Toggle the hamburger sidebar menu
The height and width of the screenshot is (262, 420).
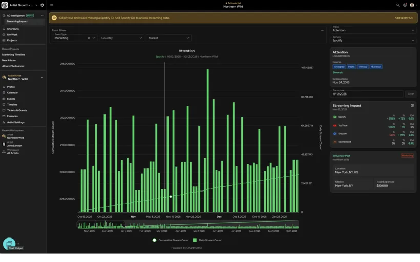point(52,5)
